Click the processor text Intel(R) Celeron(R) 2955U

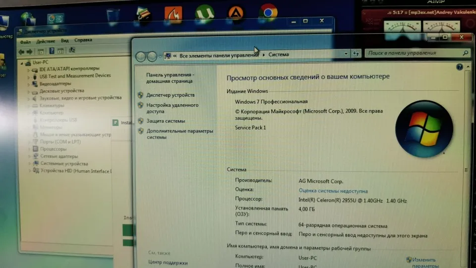pos(353,201)
